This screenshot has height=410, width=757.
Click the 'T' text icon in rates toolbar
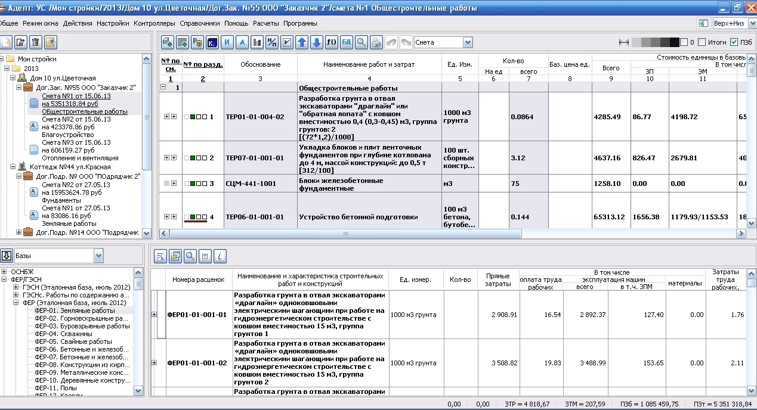point(205,256)
